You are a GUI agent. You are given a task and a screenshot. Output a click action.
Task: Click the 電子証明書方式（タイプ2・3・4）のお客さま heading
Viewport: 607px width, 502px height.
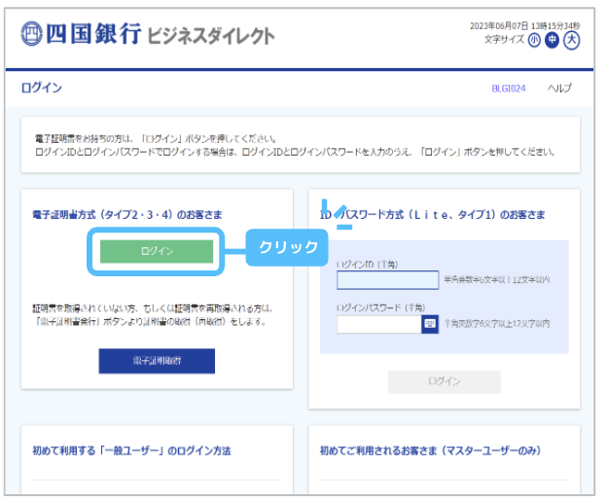point(127,214)
